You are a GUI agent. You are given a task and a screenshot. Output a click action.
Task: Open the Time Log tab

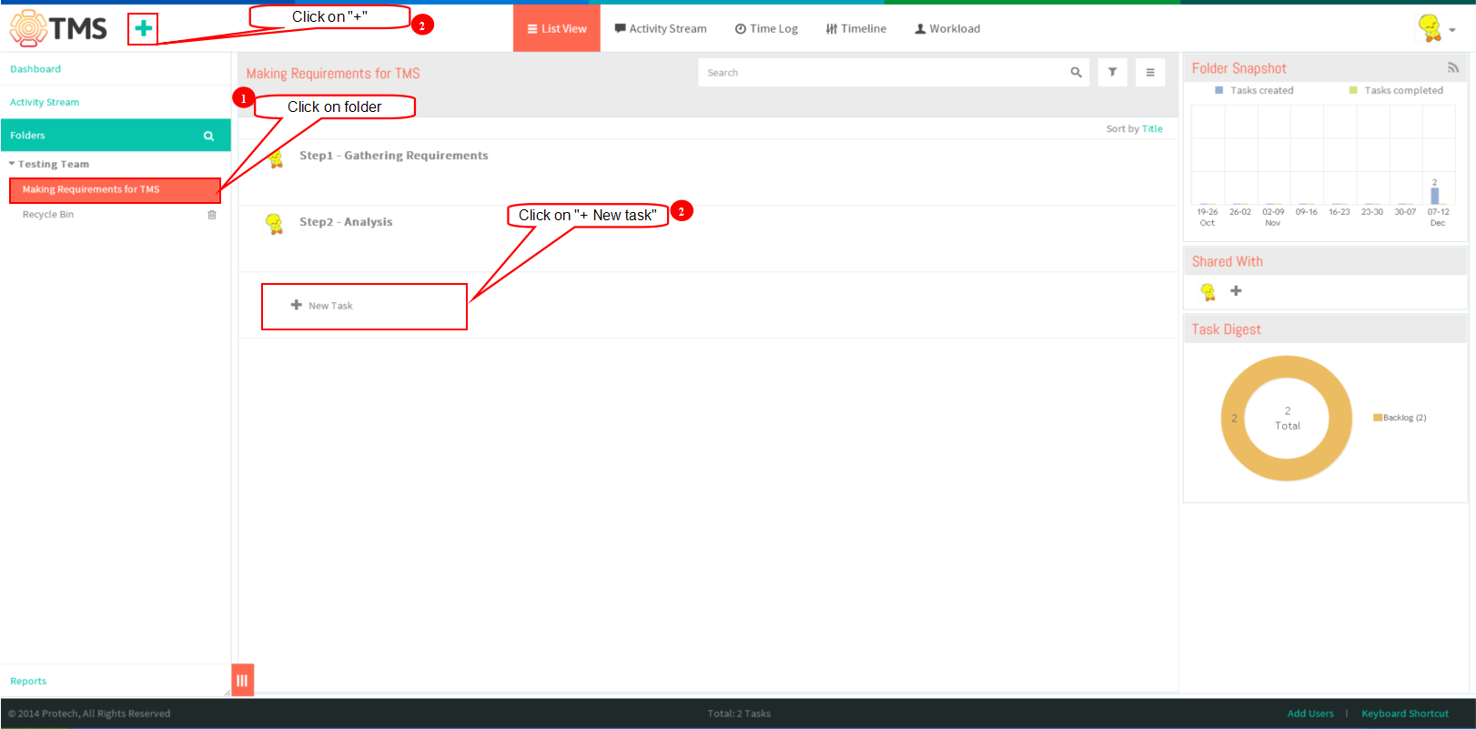766,29
